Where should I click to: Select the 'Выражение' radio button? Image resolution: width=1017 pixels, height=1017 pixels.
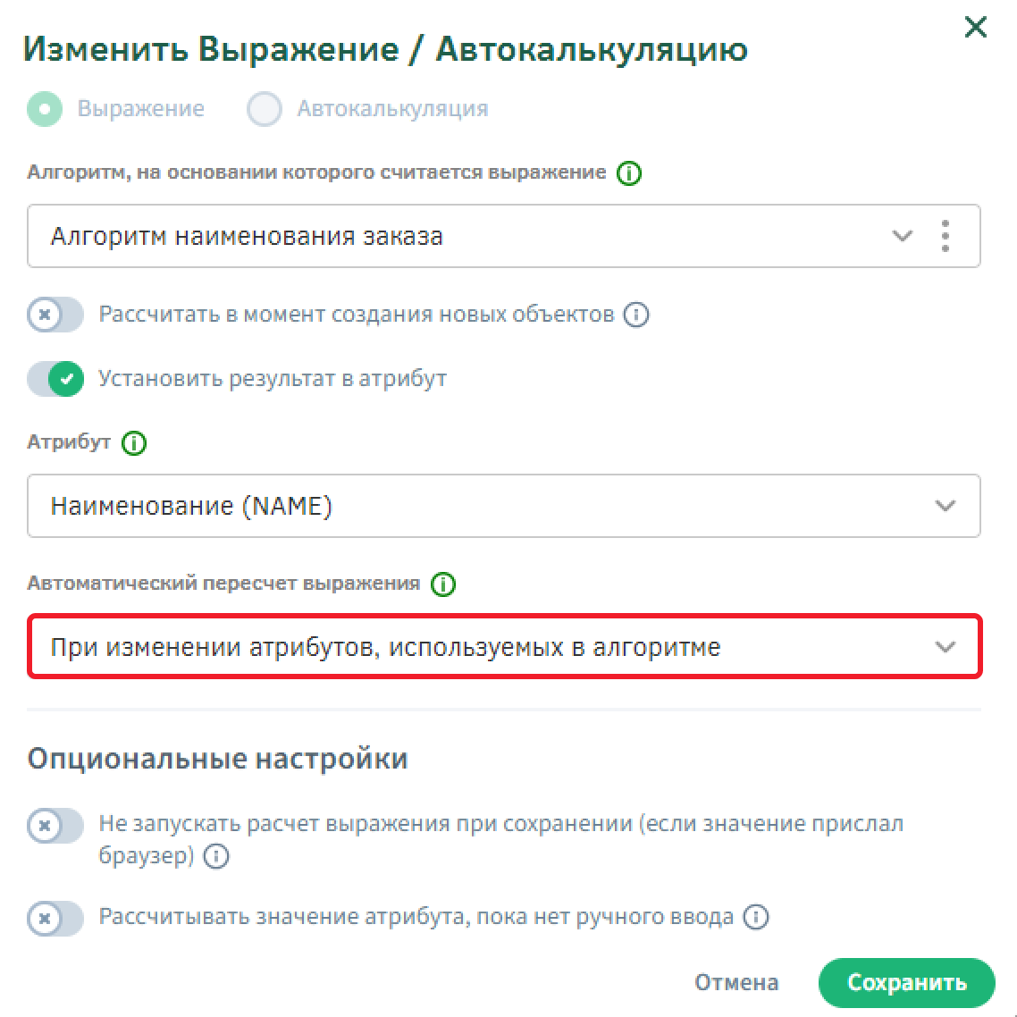[45, 109]
